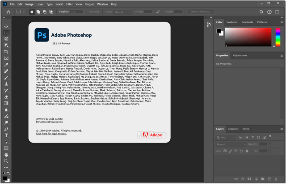Pick a color in the red color field
Image resolution: width=286 pixels, height=184 pixels.
click(248, 37)
